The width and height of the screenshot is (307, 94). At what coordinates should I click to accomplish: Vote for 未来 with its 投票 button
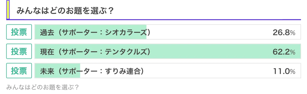(x=19, y=71)
